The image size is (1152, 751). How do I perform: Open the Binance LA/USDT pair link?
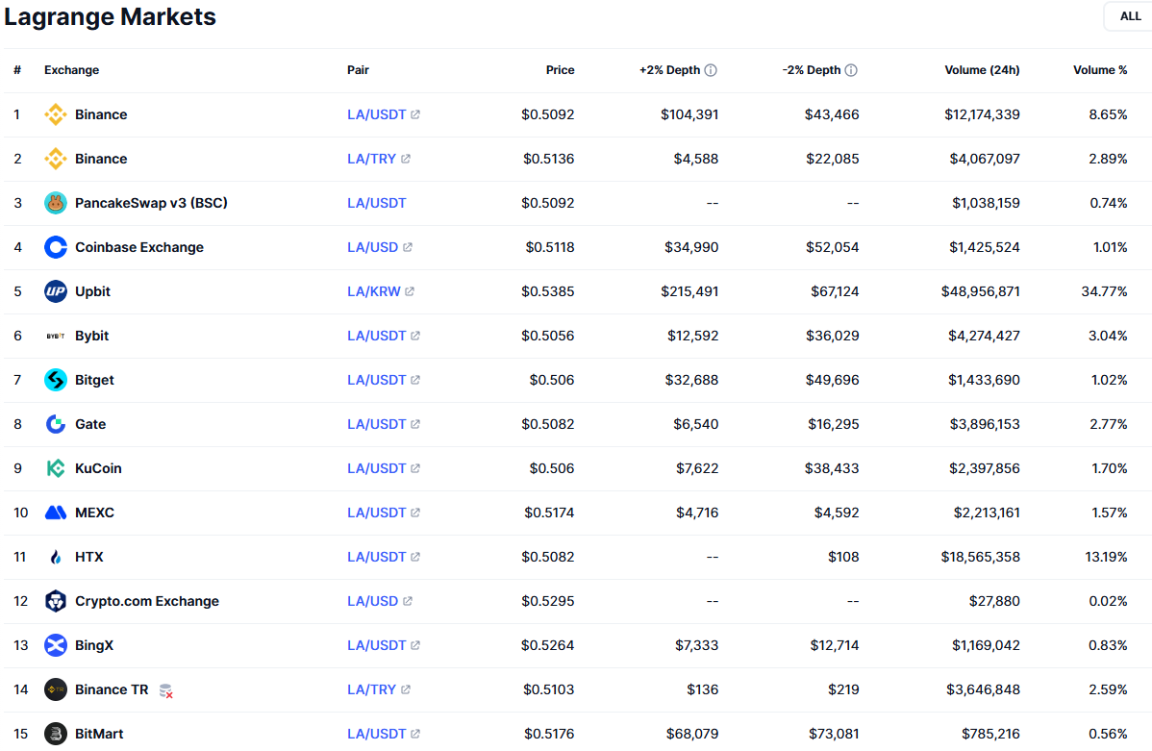pyautogui.click(x=376, y=114)
